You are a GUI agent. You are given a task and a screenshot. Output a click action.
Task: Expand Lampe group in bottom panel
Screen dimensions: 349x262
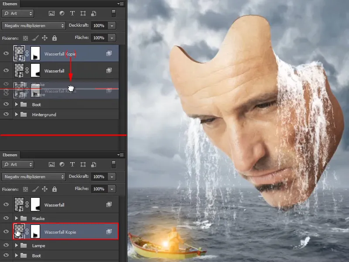click(x=16, y=245)
